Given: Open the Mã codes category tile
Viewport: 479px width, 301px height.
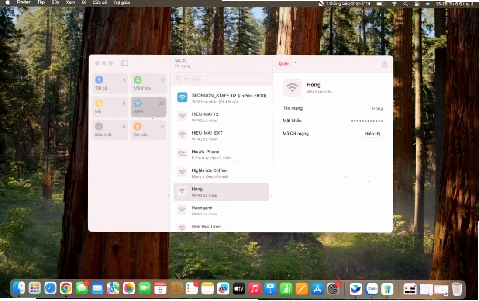Looking at the screenshot, I should coord(110,107).
